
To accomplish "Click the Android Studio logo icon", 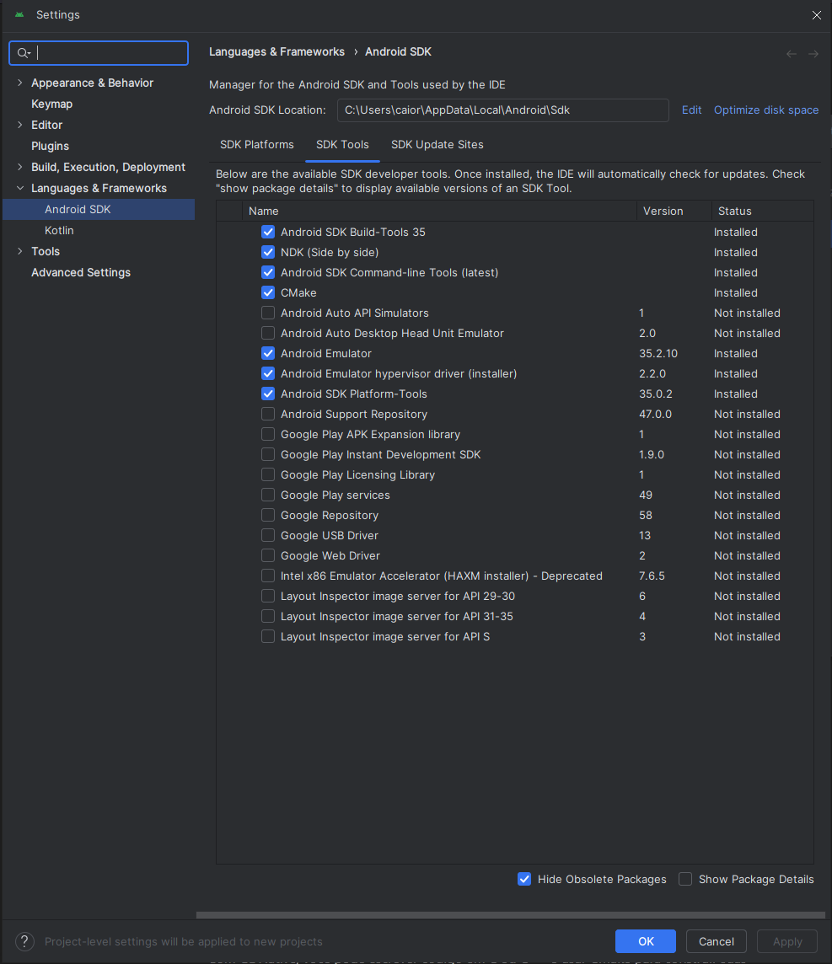I will pyautogui.click(x=19, y=15).
